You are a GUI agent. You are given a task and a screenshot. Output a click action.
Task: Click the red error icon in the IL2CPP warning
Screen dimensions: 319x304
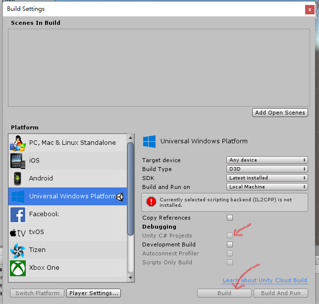coord(151,201)
